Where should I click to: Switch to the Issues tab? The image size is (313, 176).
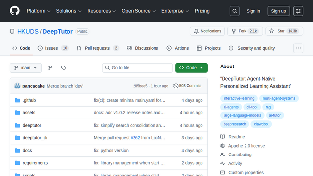(53, 48)
